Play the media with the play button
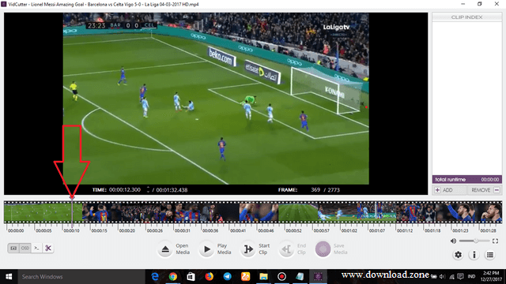506x284 pixels. point(207,249)
